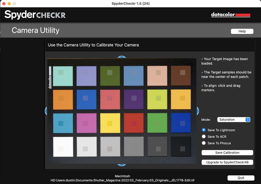The width and height of the screenshot is (261, 184).
Task: Click the cyan blue patch in third row
Action: pyautogui.click(x=63, y=123)
